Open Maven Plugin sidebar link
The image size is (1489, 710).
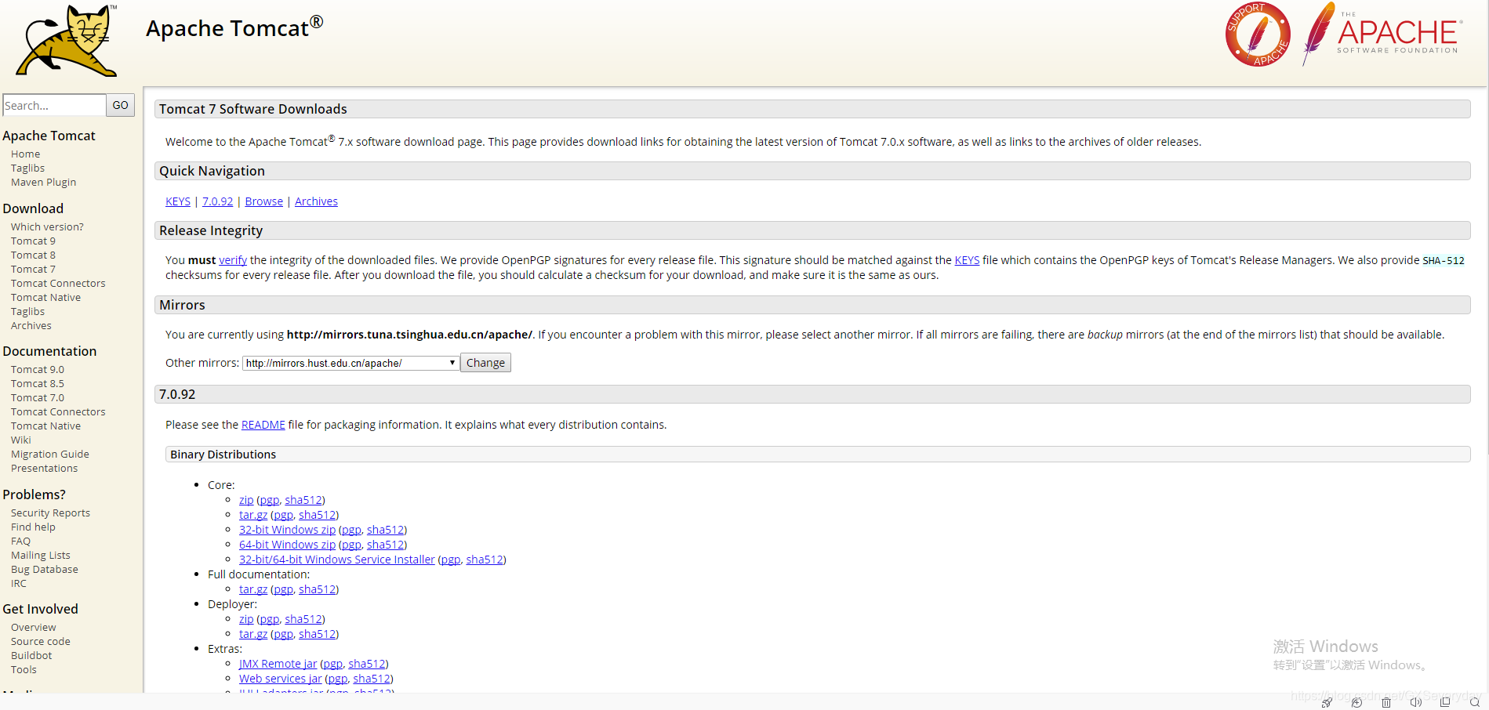pos(43,183)
